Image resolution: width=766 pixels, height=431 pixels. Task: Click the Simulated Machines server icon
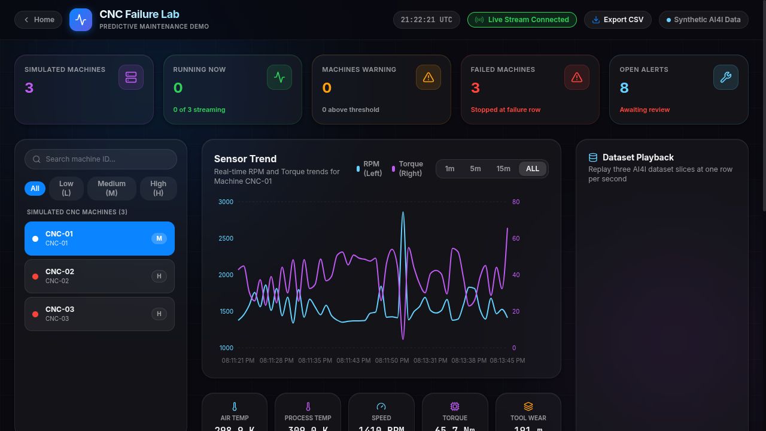click(x=131, y=77)
